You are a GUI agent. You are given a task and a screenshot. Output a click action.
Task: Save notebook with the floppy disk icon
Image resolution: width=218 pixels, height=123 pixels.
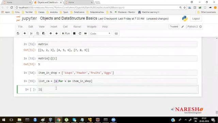pos(18,33)
